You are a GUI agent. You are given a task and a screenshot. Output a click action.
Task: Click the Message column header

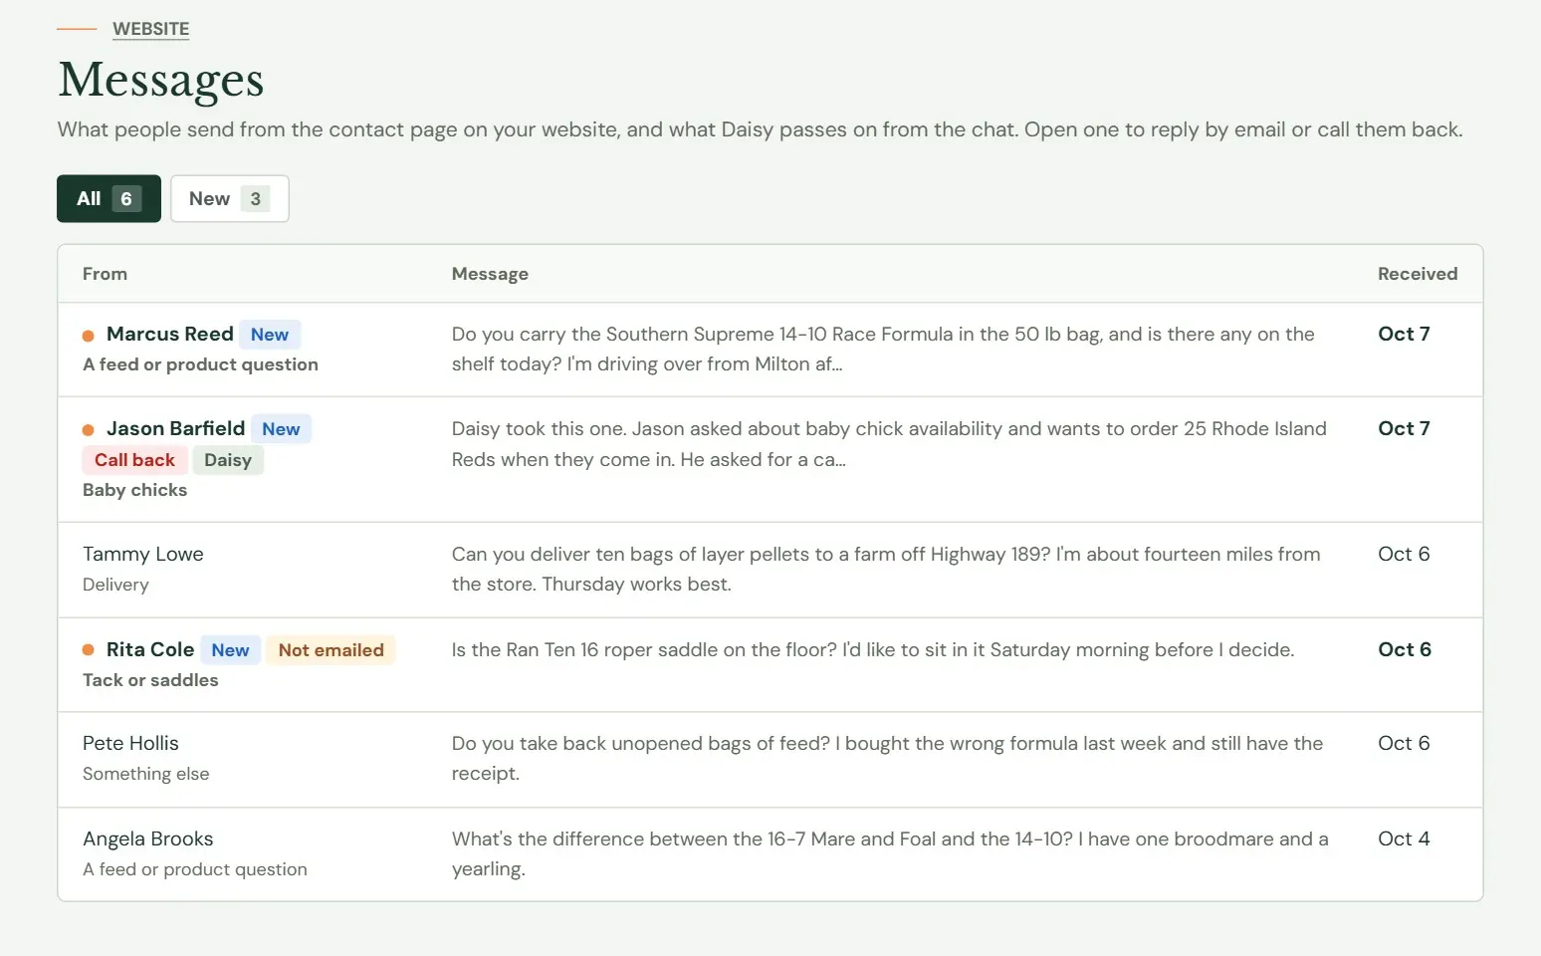tap(490, 274)
